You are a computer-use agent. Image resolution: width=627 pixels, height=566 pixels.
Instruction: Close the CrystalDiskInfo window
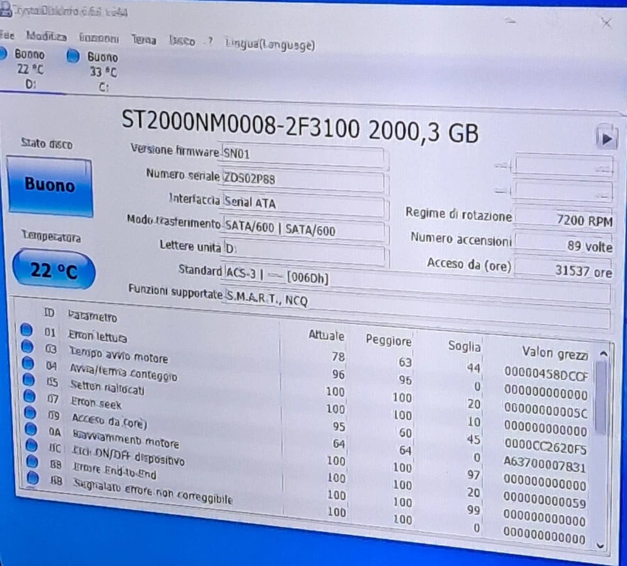[606, 24]
